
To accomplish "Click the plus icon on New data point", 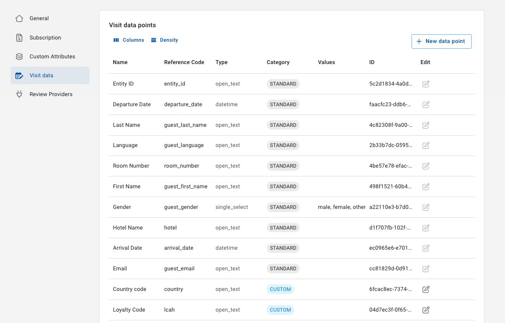I will click(419, 41).
